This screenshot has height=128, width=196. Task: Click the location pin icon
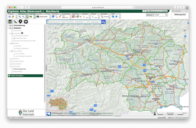(20, 22)
